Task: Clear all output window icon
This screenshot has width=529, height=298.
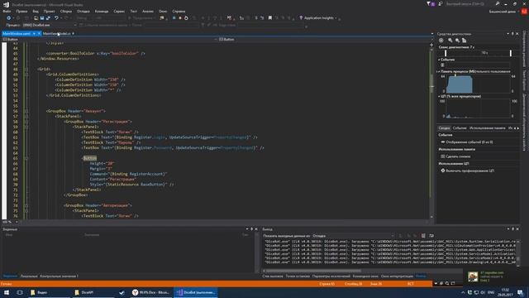Action: coord(423,235)
